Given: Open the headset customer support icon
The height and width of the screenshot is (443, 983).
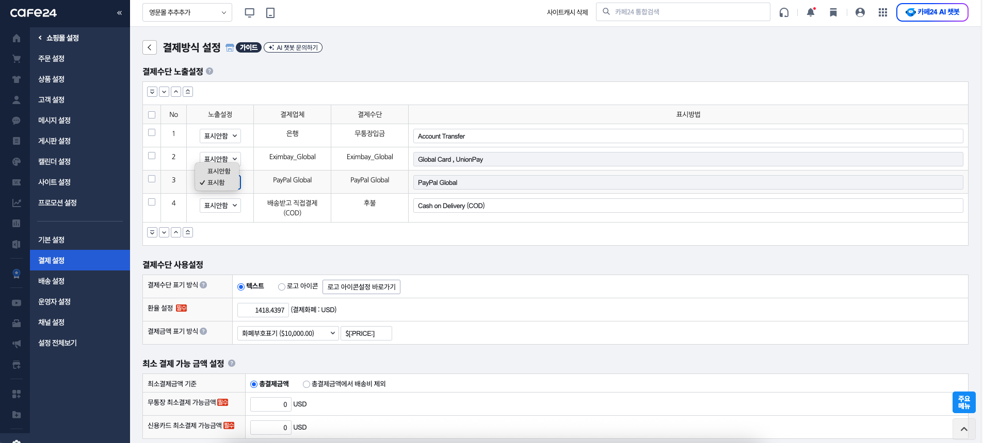Looking at the screenshot, I should (784, 12).
